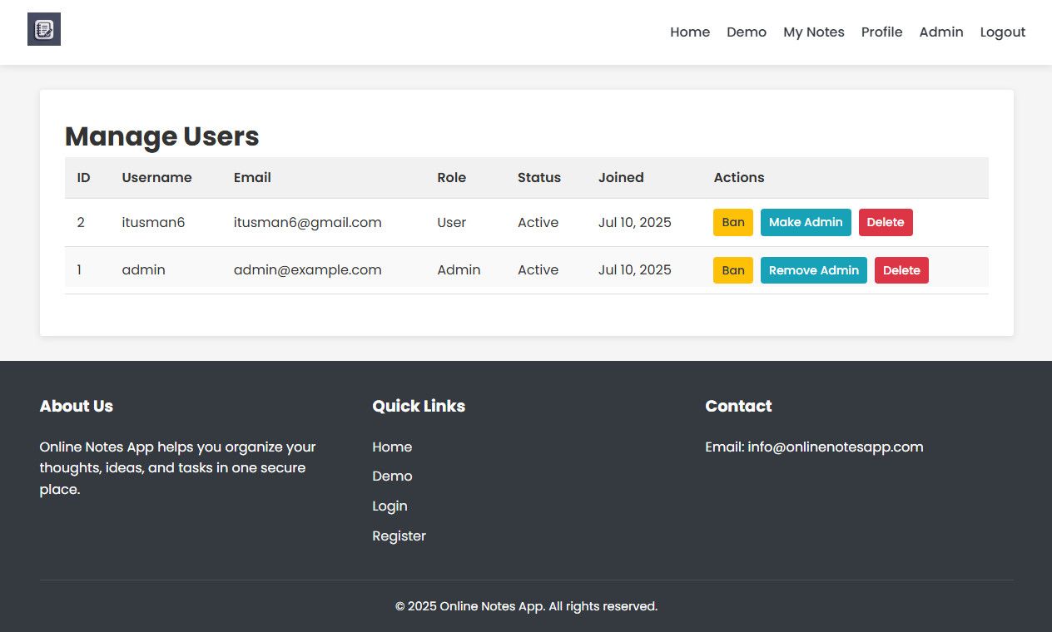Viewport: 1052px width, 632px height.
Task: Open the Register link in footer
Action: click(x=399, y=536)
